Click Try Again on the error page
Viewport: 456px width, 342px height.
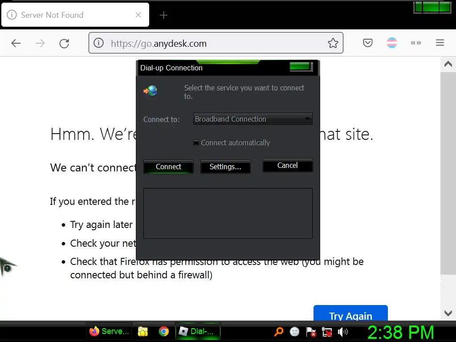(x=350, y=313)
